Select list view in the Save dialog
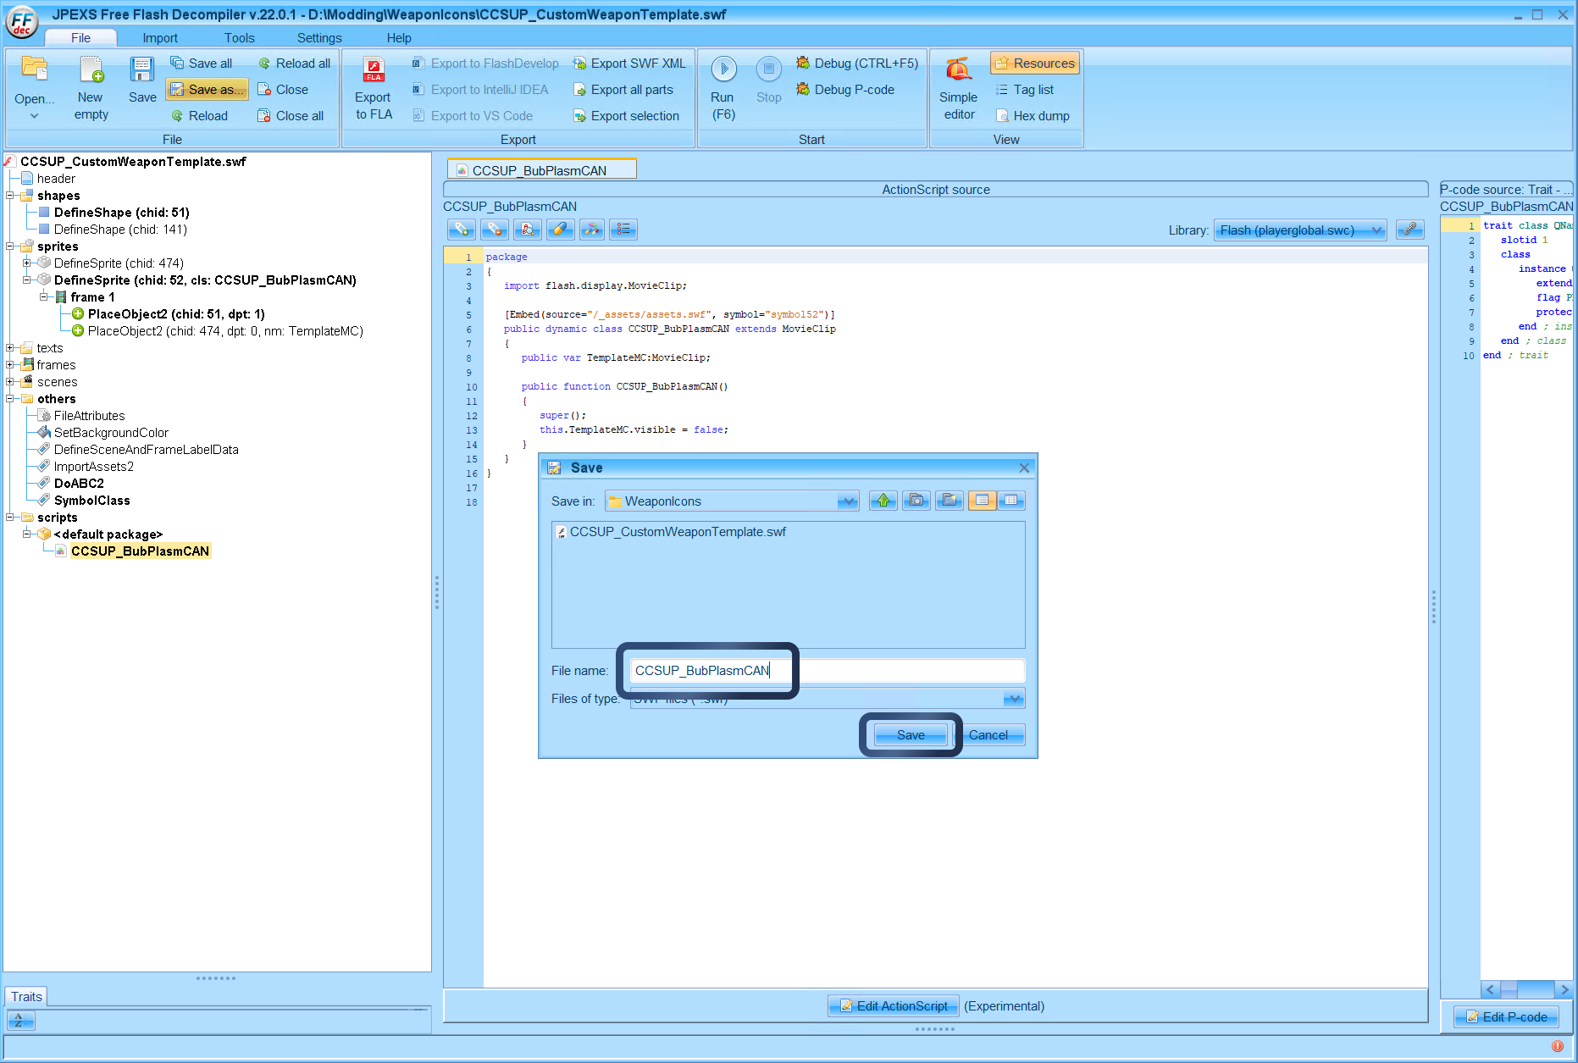Screen dimensions: 1578x1063 [982, 501]
